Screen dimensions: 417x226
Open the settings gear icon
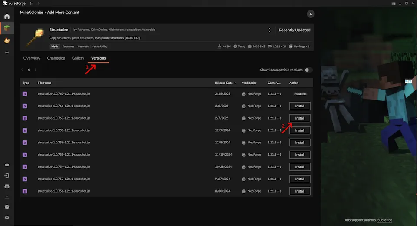[x=7, y=217]
